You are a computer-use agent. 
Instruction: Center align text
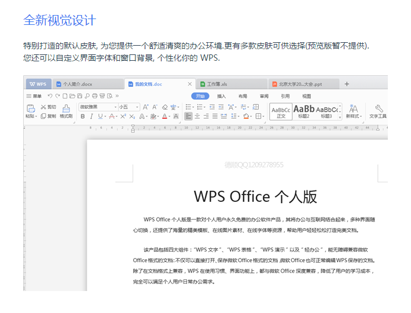197,116
